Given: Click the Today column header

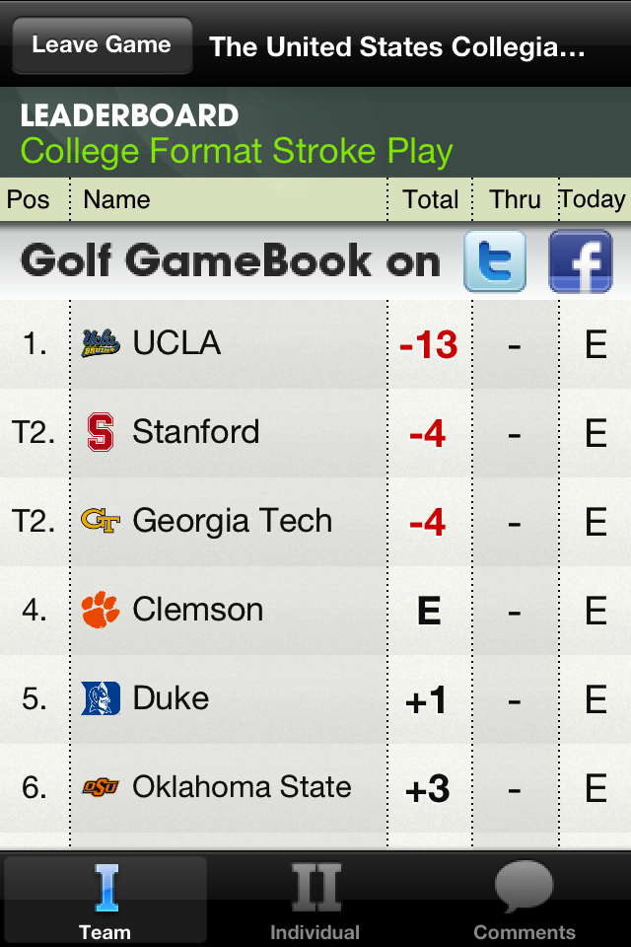Looking at the screenshot, I should click(593, 199).
